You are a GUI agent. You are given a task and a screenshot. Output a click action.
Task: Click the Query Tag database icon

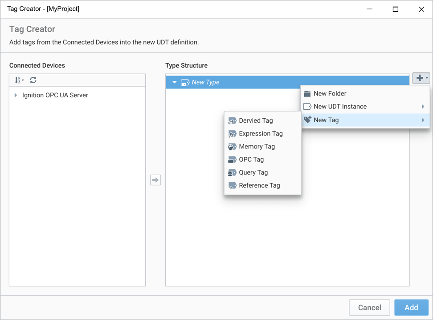click(232, 172)
